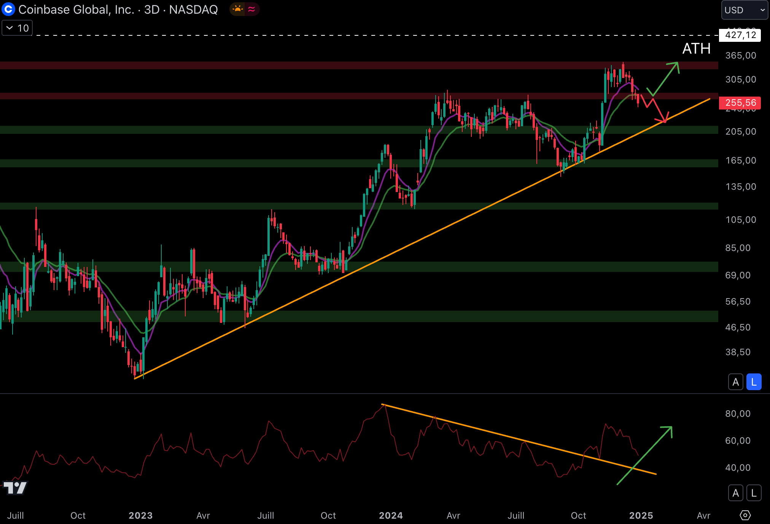Click the 2024 label on time axis
The image size is (770, 524).
tap(391, 515)
